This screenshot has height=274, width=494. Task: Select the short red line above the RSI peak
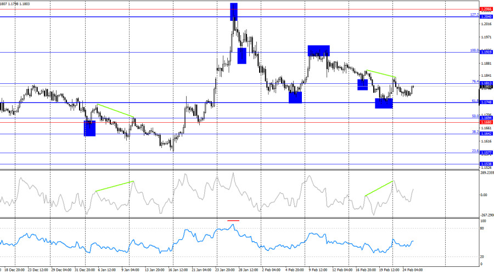click(x=233, y=220)
